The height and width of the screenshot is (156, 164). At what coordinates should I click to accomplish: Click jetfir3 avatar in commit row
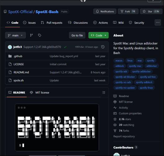click(x=10, y=47)
